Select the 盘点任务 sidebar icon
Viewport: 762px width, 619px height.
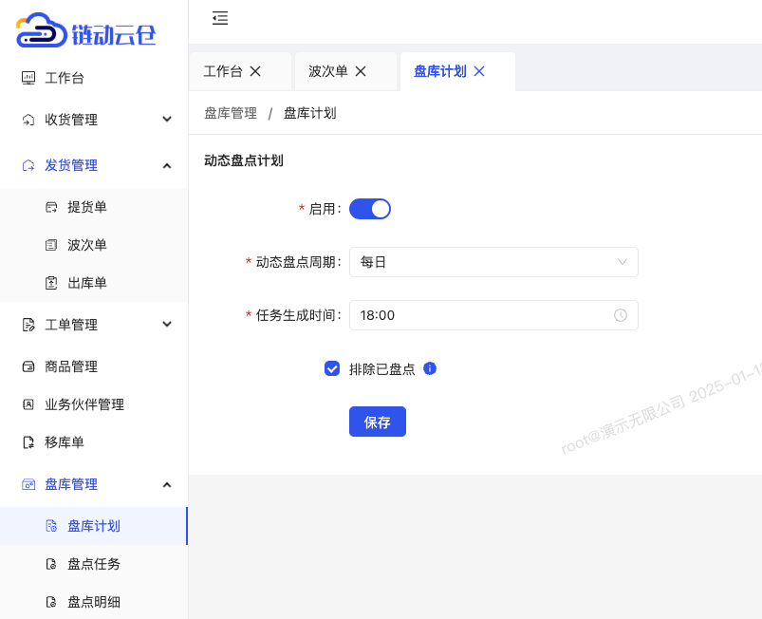point(50,564)
